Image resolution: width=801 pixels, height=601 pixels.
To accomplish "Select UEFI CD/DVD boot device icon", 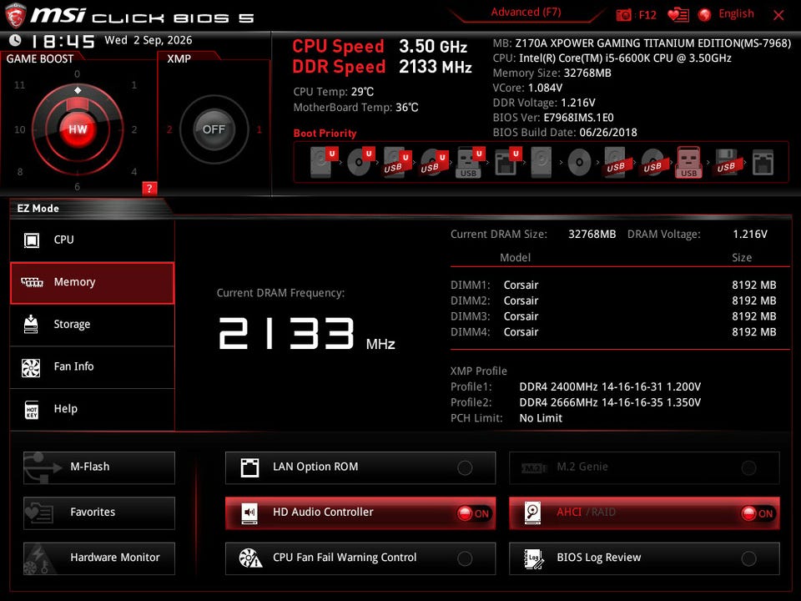I will pos(360,162).
